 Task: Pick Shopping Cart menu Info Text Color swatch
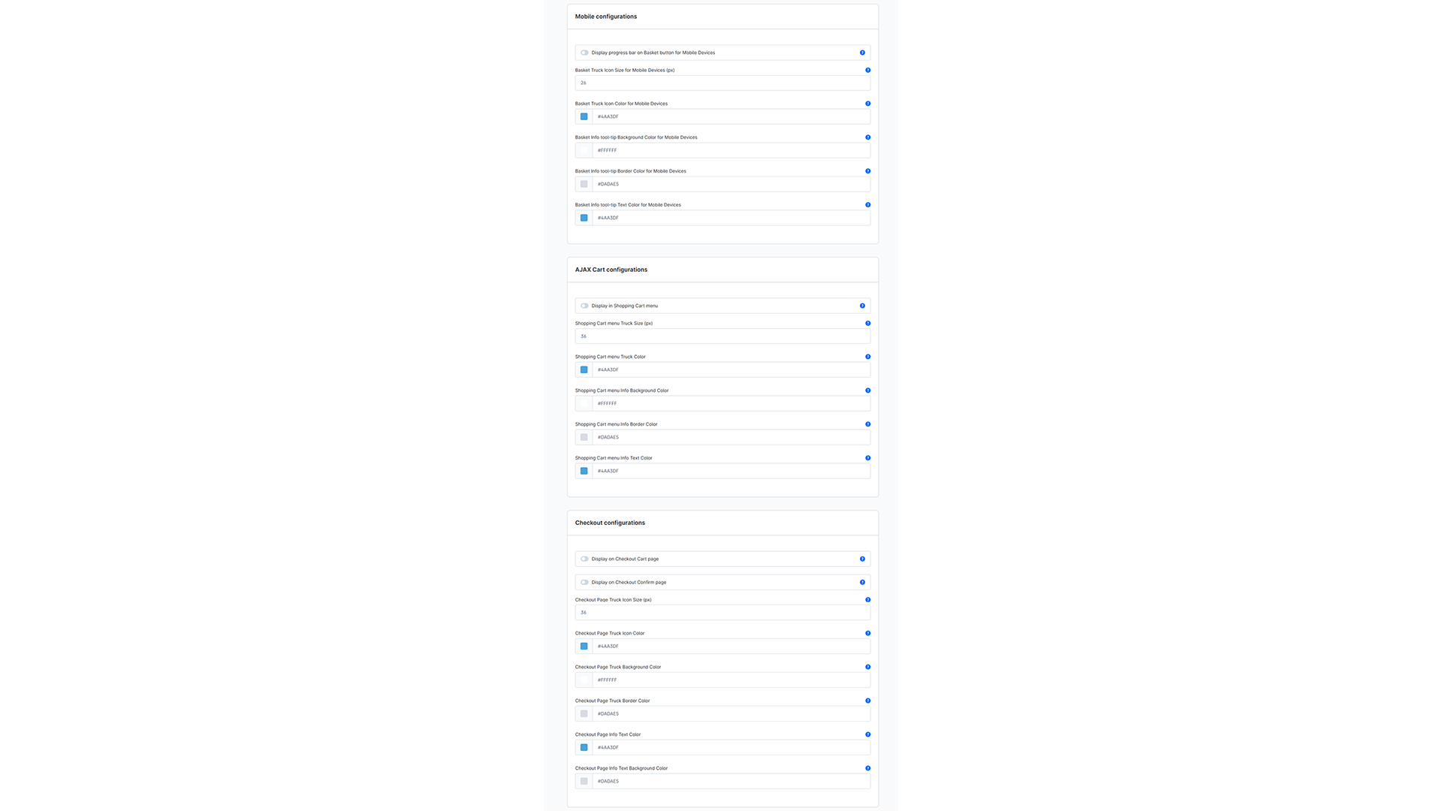[x=584, y=471]
